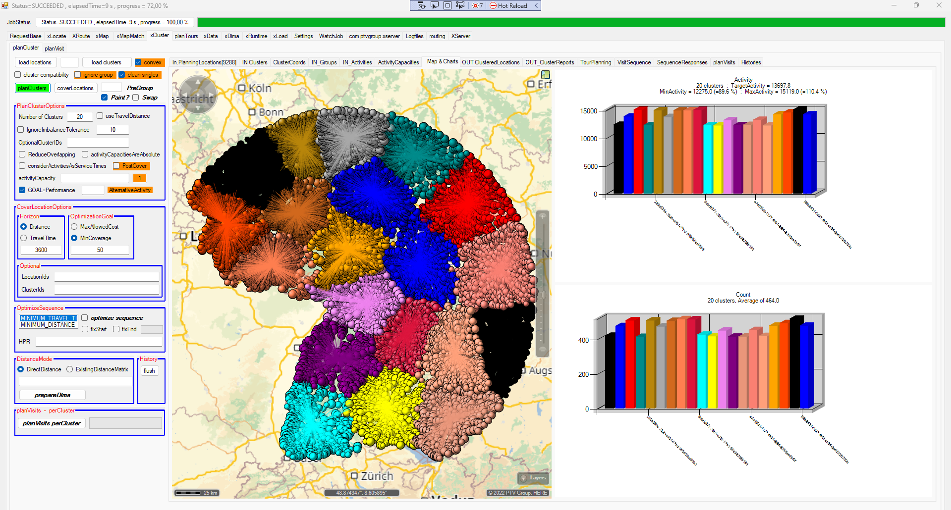
Task: Enable the useTravelDistance checkbox
Action: pos(100,116)
